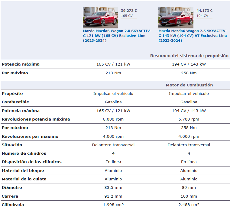The width and height of the screenshot is (230, 210).
Task: Click the '213 Nm' value in the summary section
Action: pyautogui.click(x=113, y=73)
